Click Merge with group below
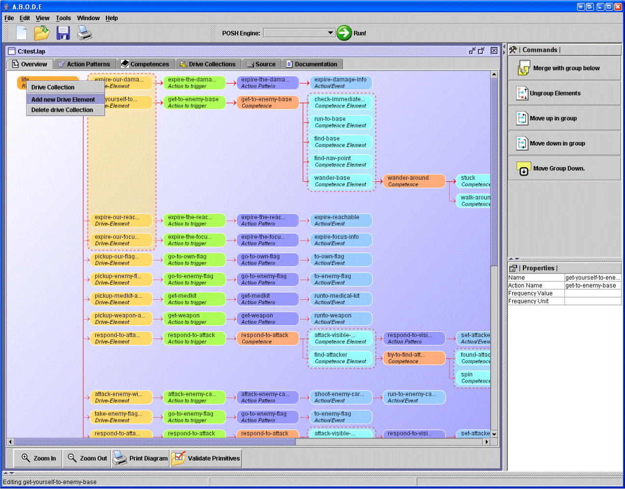625x489 pixels. coord(564,69)
